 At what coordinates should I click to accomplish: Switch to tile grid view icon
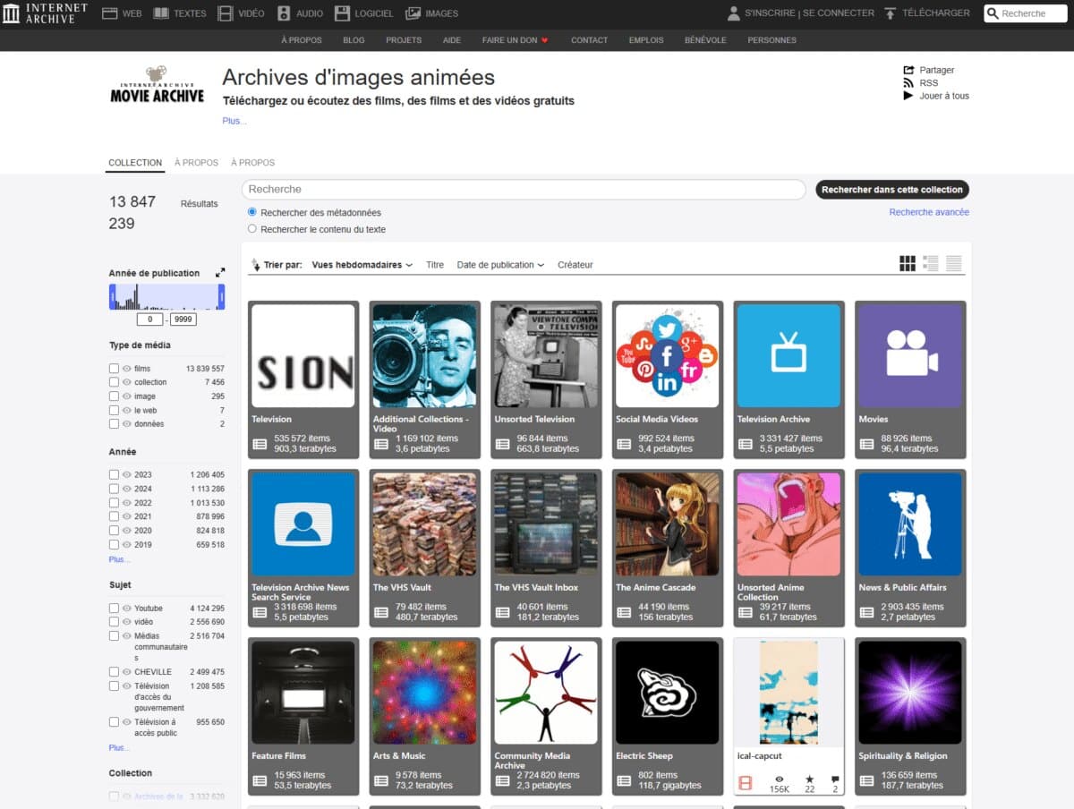[x=908, y=263]
